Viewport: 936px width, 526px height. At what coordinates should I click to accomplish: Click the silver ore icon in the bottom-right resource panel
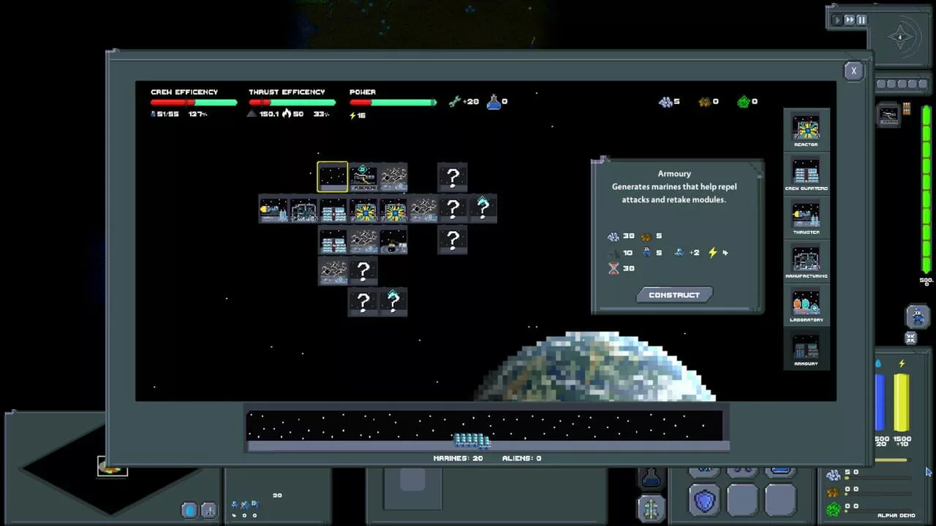pyautogui.click(x=834, y=475)
